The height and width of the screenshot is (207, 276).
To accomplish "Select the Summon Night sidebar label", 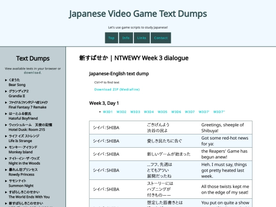I will pos(21,186).
